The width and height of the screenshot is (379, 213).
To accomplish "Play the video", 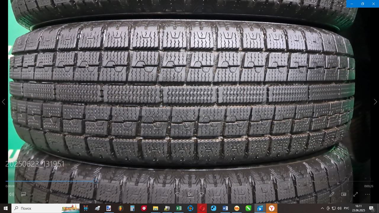I will pyautogui.click(x=189, y=194).
